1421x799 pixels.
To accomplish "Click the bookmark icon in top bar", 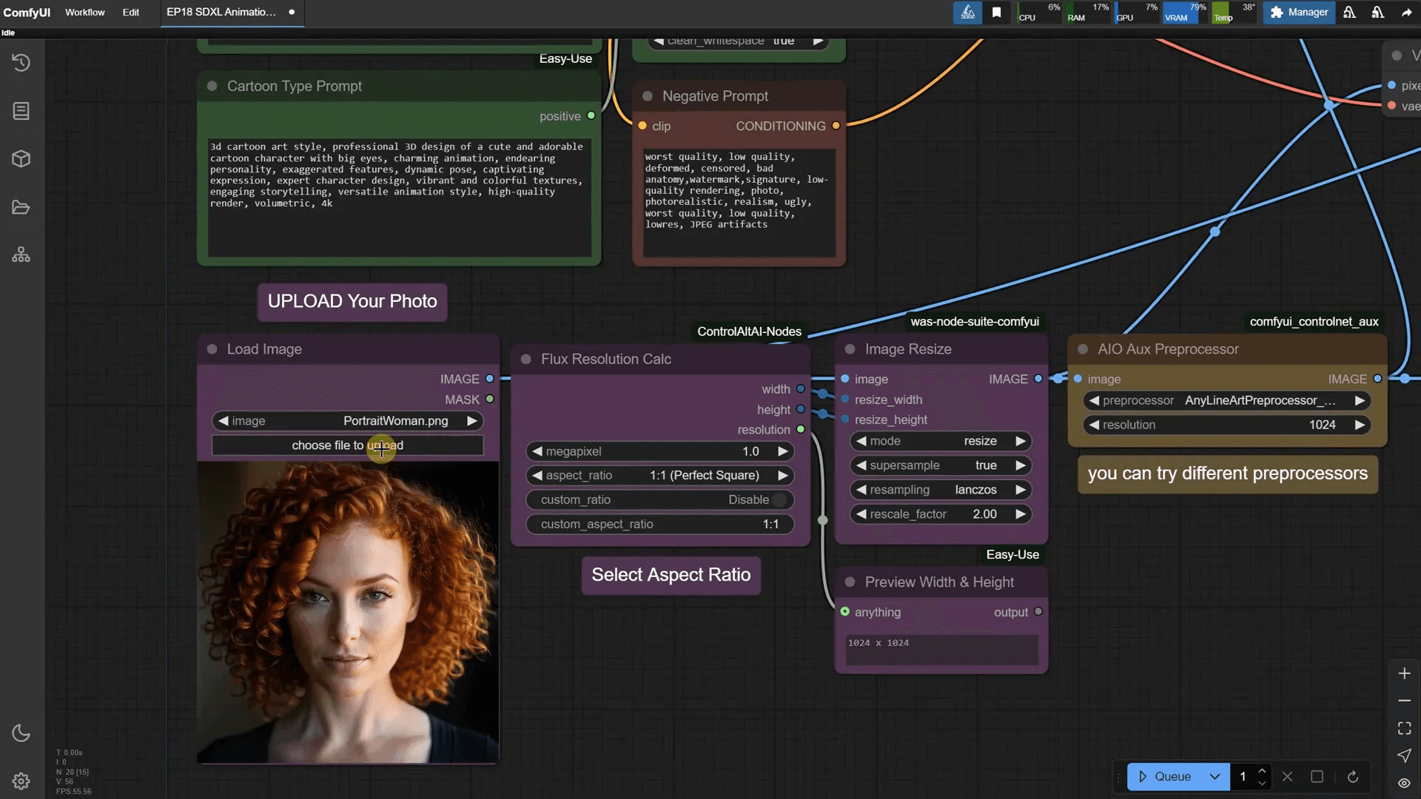I will (997, 13).
